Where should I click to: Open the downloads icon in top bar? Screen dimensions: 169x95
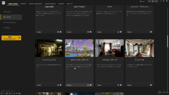pyautogui.click(x=150, y=1)
